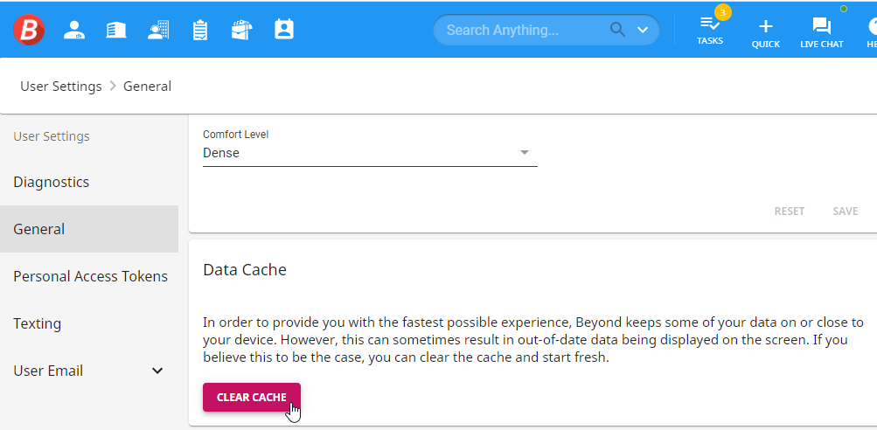Screen dimensions: 877x430
Task: Expand the User Email section
Action: (157, 371)
